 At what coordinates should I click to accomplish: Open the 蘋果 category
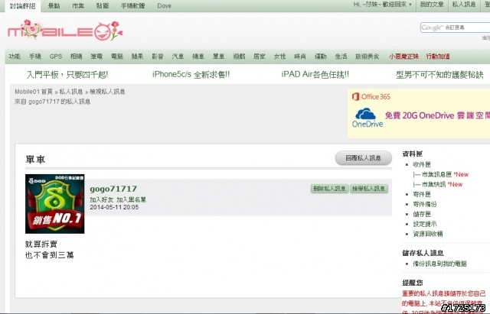click(137, 57)
